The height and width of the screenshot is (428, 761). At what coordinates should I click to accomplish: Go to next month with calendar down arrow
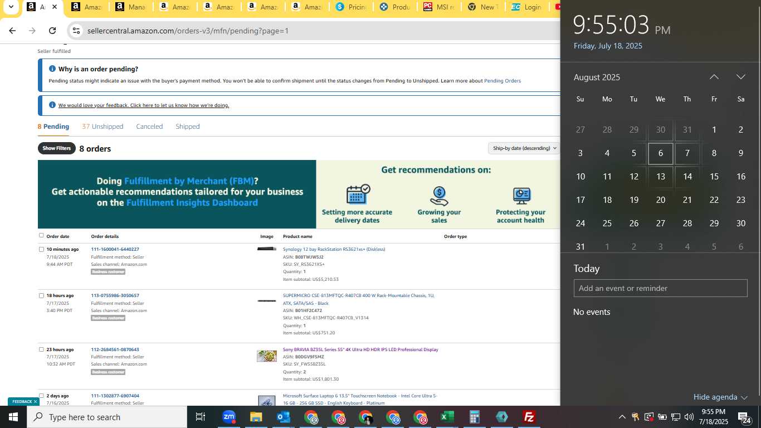click(740, 77)
